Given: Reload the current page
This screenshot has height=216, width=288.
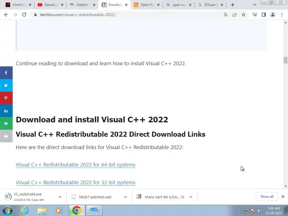Looking at the screenshot, I should coord(24,15).
